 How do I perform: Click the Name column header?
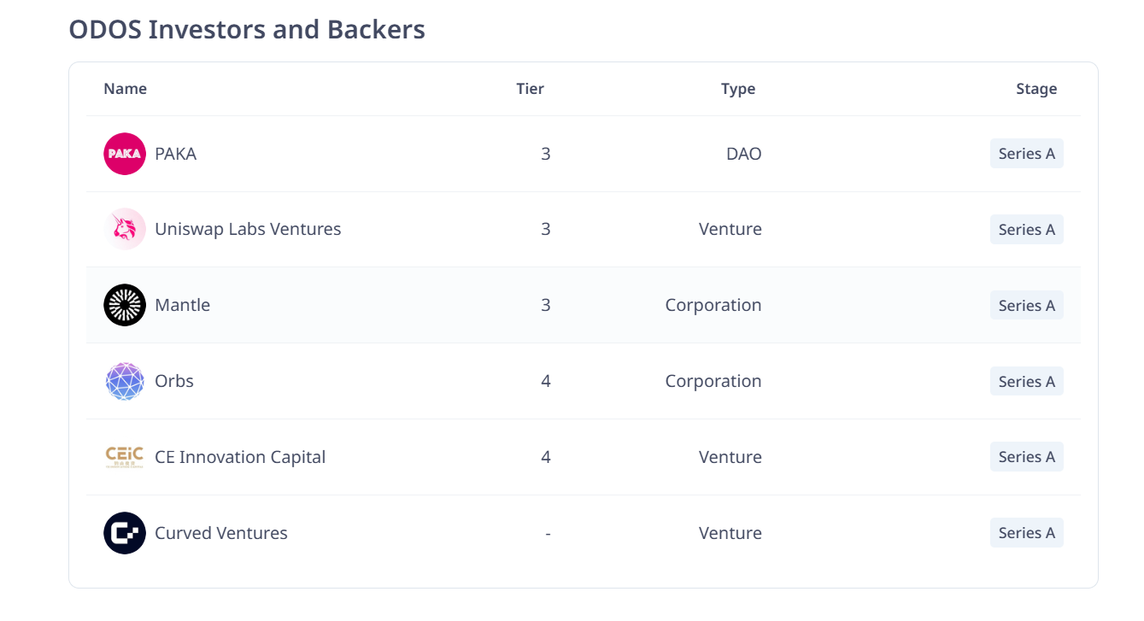(125, 88)
